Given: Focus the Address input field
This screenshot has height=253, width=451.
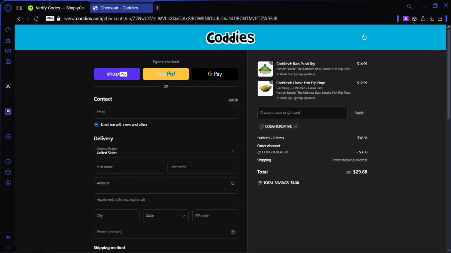Looking at the screenshot, I should point(166,184).
